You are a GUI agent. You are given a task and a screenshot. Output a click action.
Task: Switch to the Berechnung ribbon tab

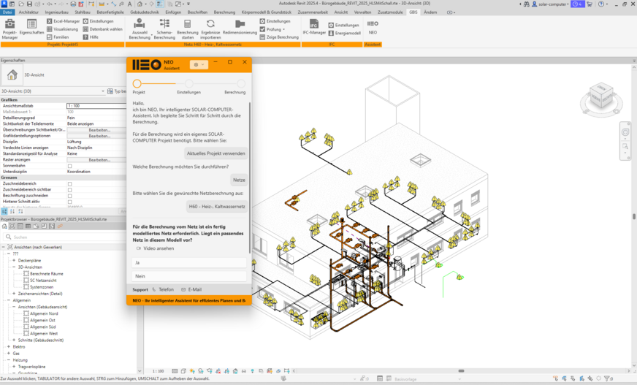pyautogui.click(x=224, y=12)
